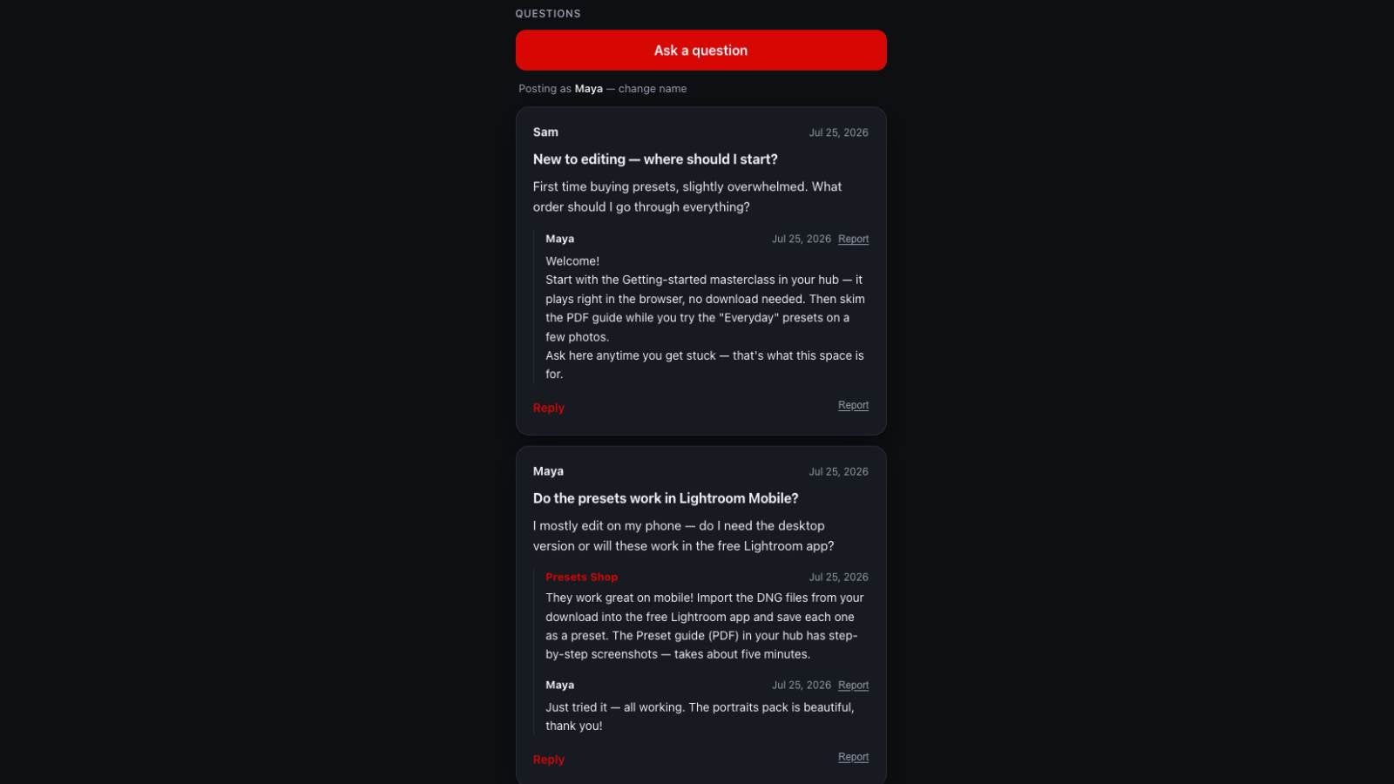
Task: Open the change name link
Action: coord(653,89)
